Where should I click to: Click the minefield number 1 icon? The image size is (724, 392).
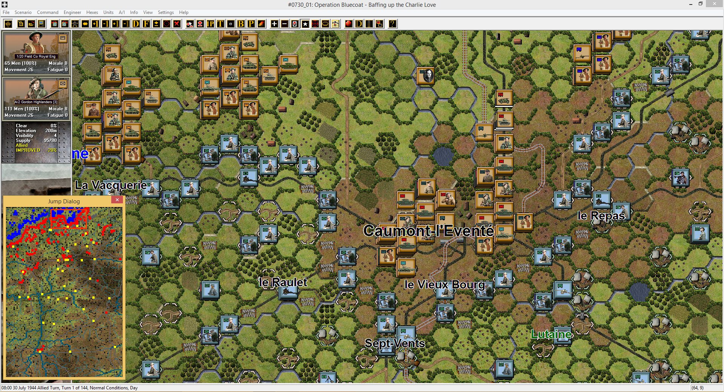point(230,24)
